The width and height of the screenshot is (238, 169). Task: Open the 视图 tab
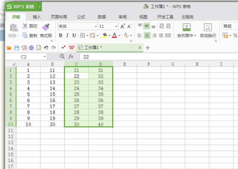pos(143,17)
